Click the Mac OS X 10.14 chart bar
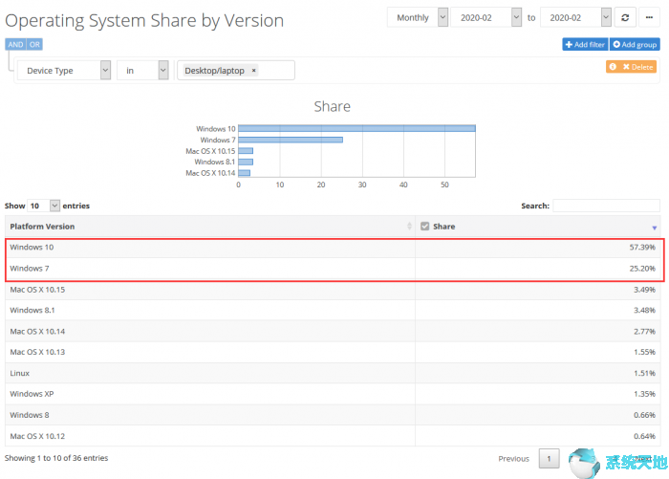669x479 pixels. [x=244, y=173]
